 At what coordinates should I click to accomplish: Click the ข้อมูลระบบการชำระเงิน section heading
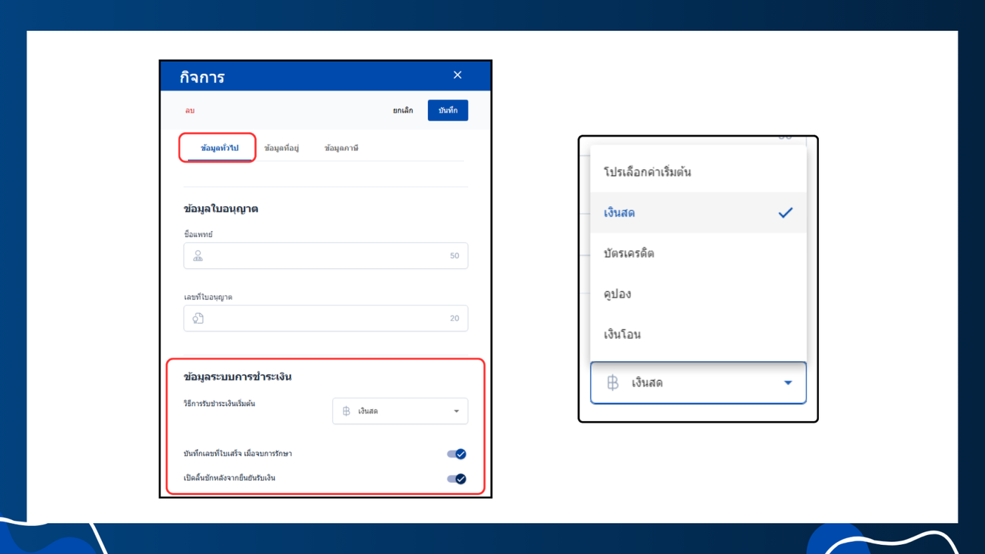coord(237,377)
